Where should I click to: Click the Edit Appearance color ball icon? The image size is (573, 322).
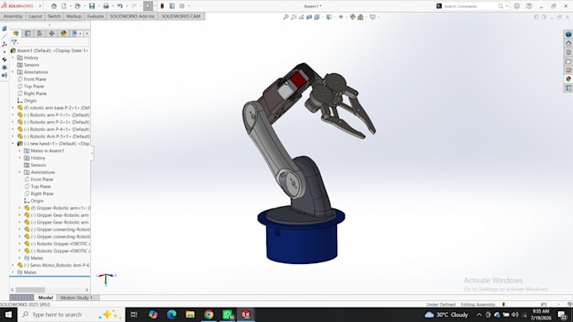(x=352, y=17)
